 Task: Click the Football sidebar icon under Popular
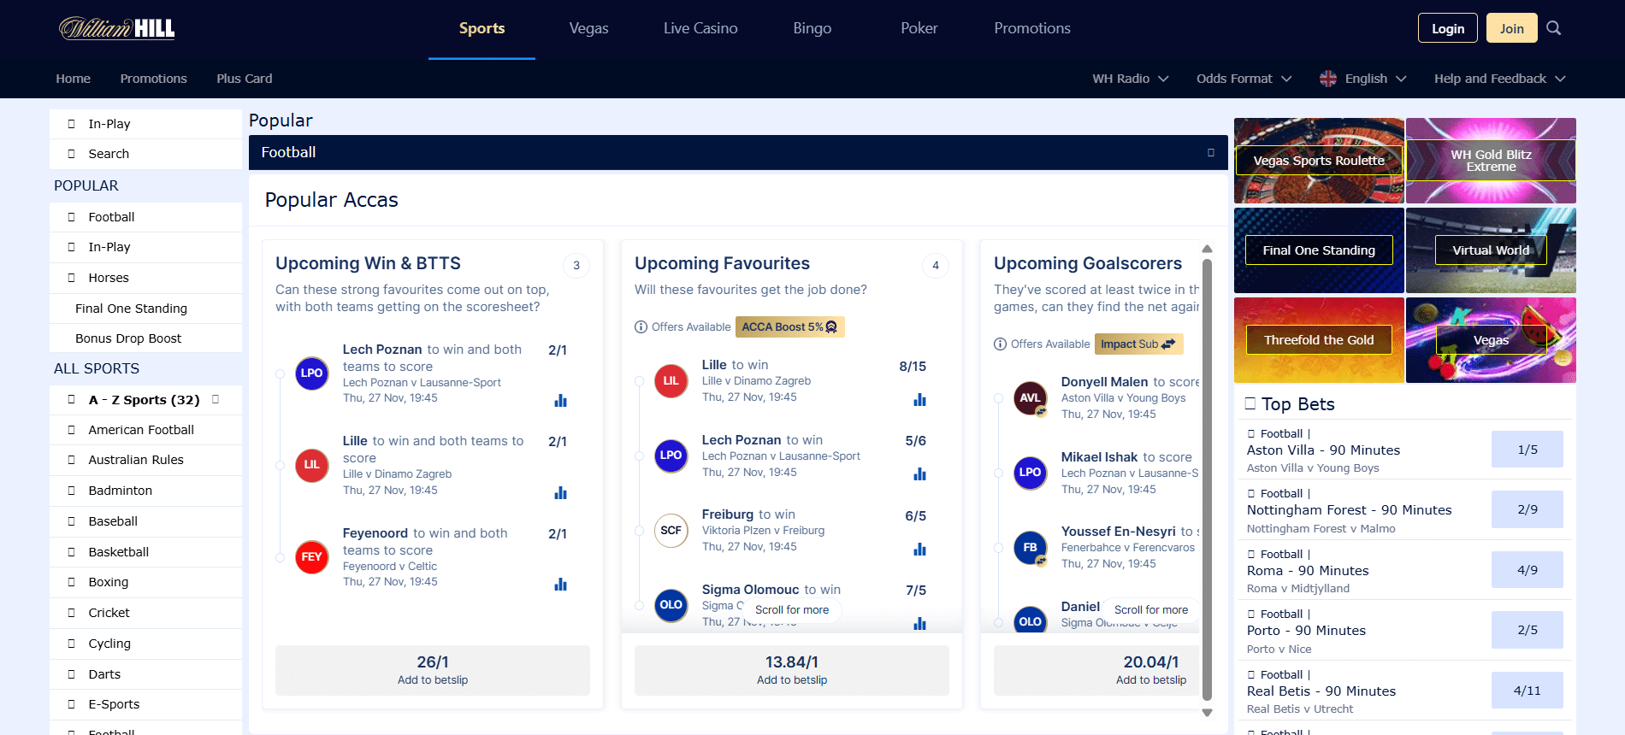(x=72, y=217)
